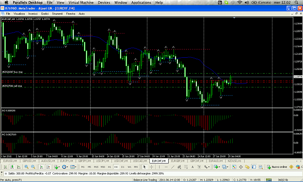Click the '#25927066 sell stop' order label
303x182 pixels.
pos(12,86)
